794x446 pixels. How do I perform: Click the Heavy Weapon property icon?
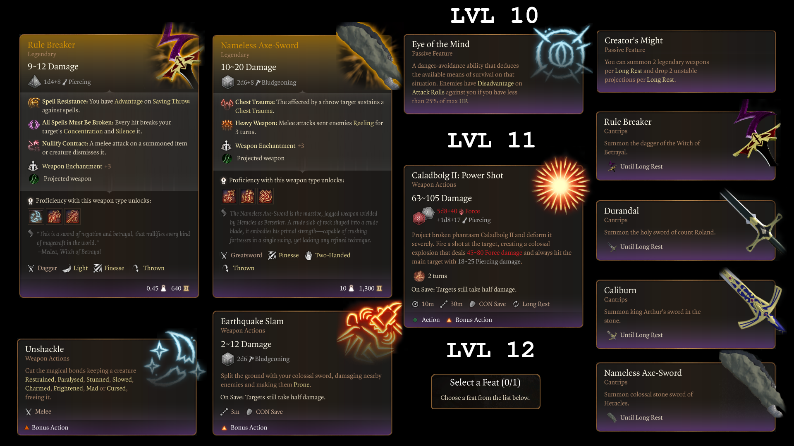pyautogui.click(x=227, y=124)
